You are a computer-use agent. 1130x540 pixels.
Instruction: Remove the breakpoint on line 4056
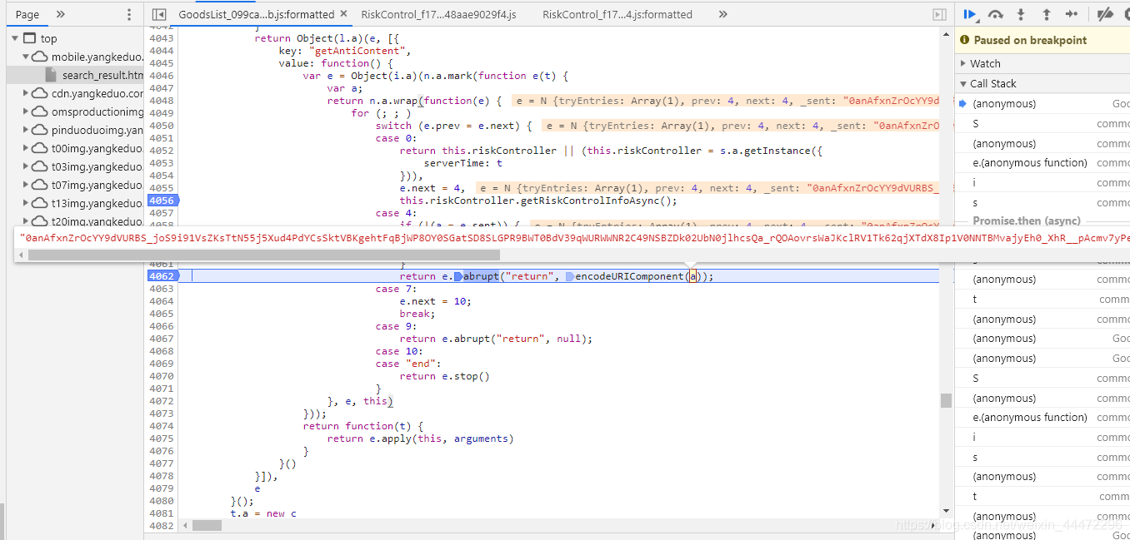tap(162, 201)
